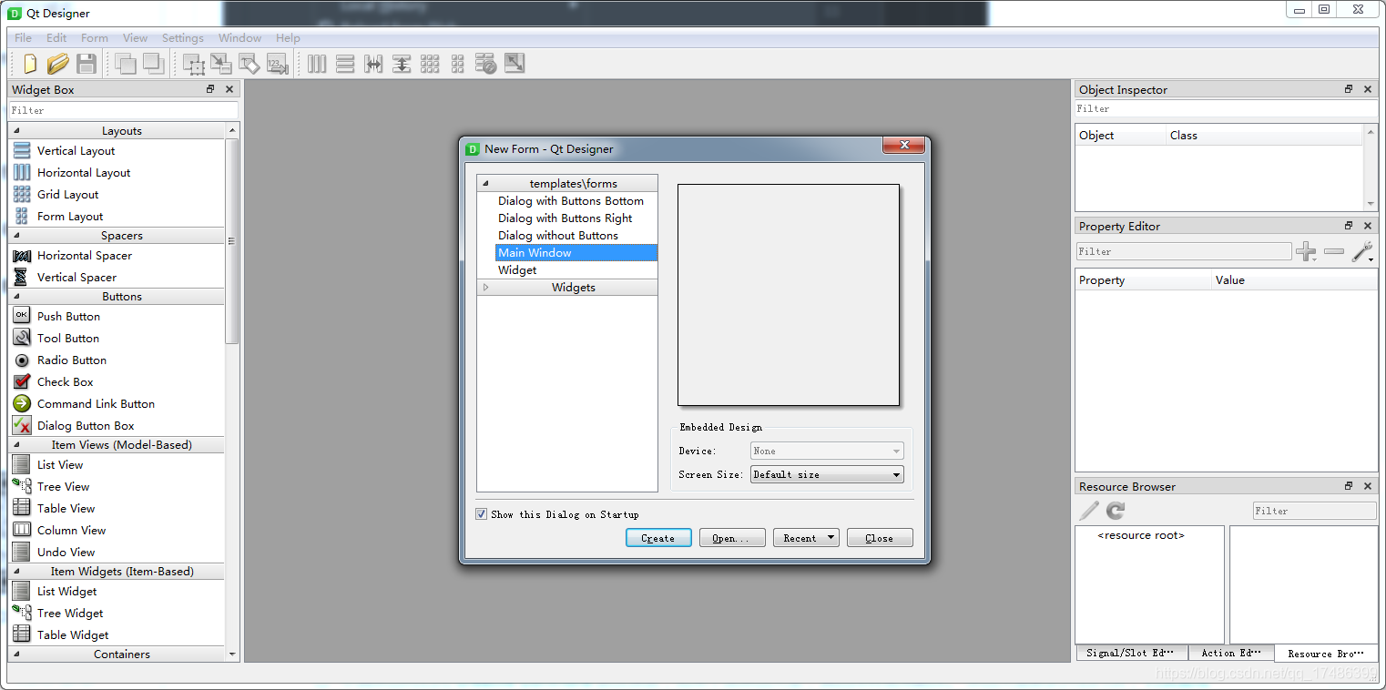Viewport: 1386px width, 690px height.
Task: Collapse Item Views (Model-Based) category
Action: [16, 445]
